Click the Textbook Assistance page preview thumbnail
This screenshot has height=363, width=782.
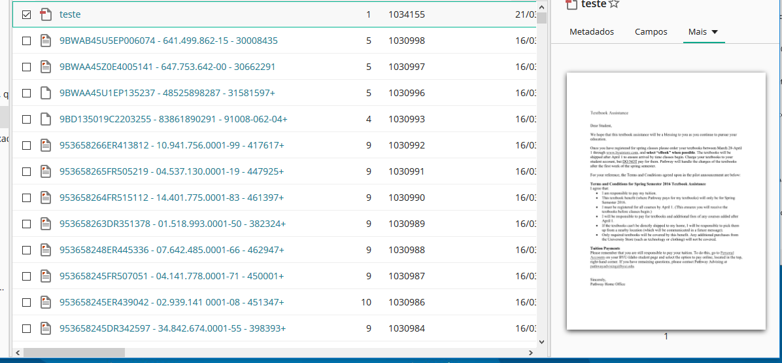(666, 201)
